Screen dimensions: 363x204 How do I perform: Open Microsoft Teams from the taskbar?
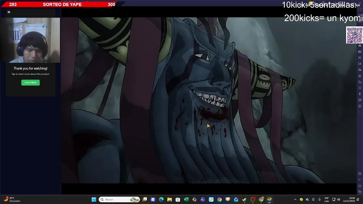(203, 199)
